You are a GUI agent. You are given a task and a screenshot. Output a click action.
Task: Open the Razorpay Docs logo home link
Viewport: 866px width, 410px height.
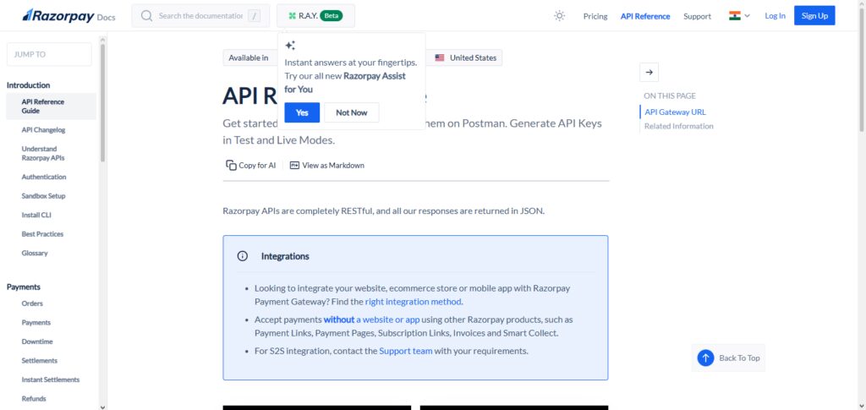[69, 16]
